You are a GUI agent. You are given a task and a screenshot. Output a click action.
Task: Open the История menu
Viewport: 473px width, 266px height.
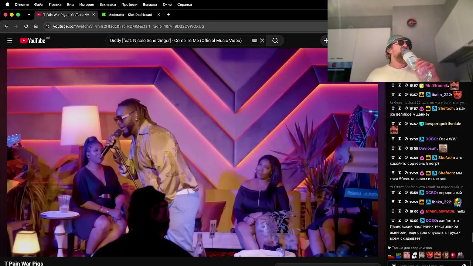pyautogui.click(x=86, y=4)
